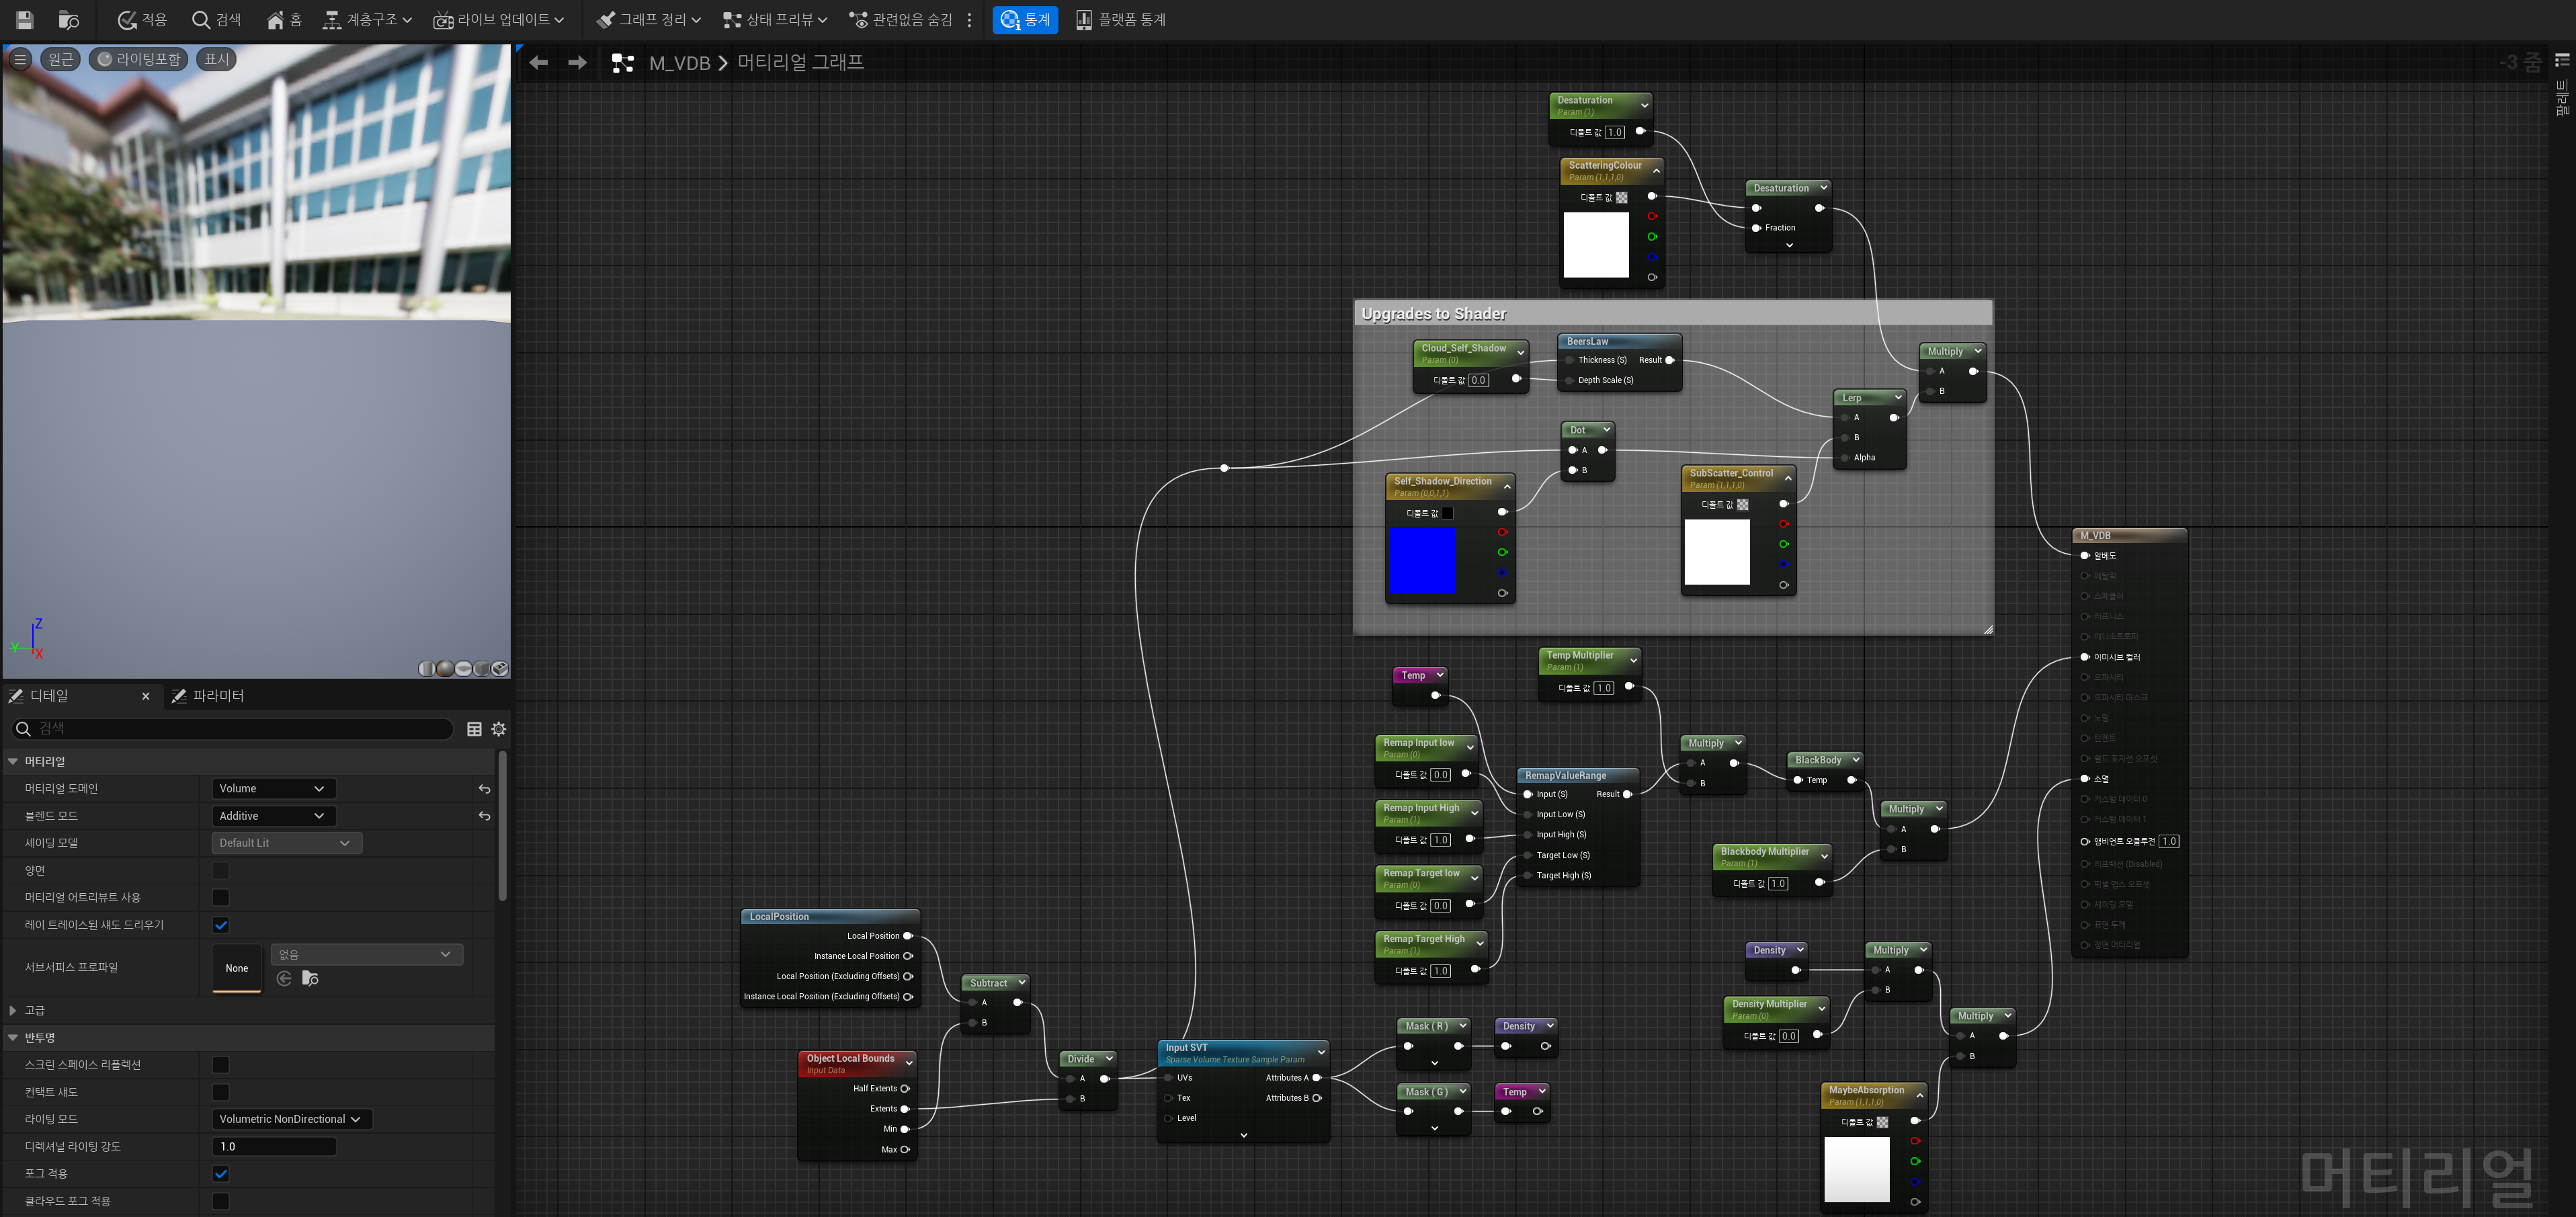Click the property matrix grid icon
The image size is (2576, 1217).
[x=474, y=729]
